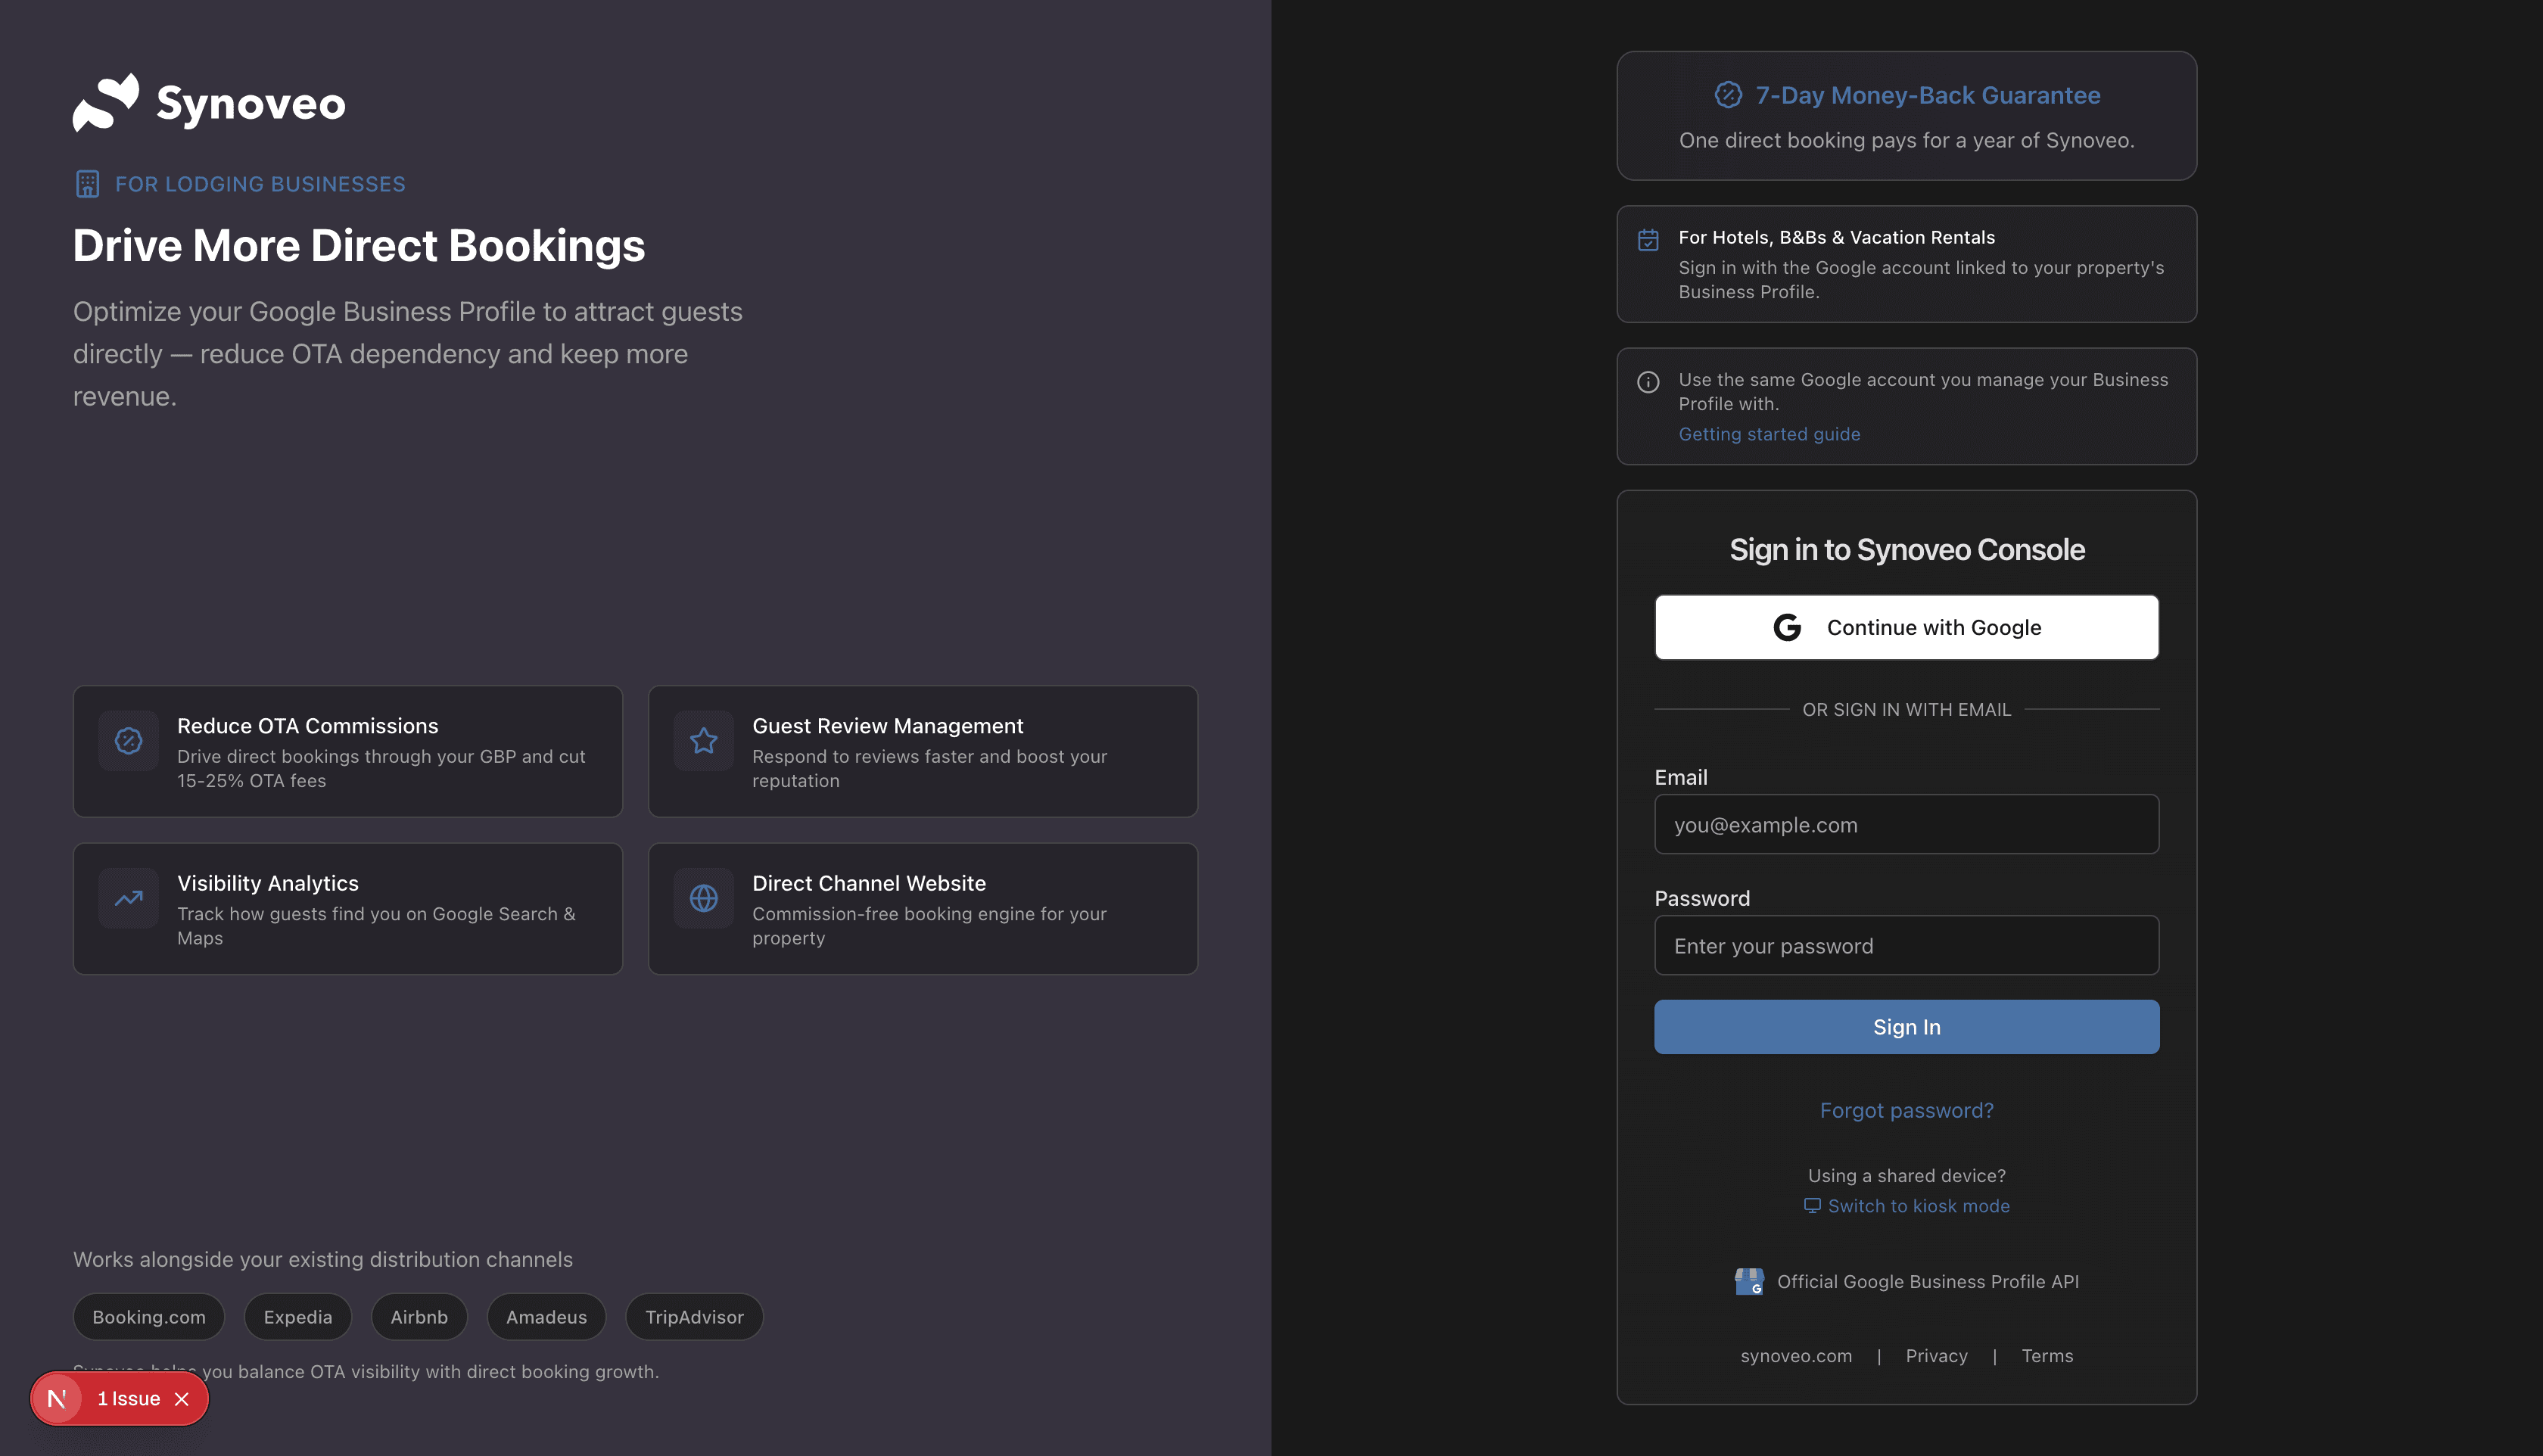
Task: Select the Booking.com channel chip
Action: coord(148,1316)
